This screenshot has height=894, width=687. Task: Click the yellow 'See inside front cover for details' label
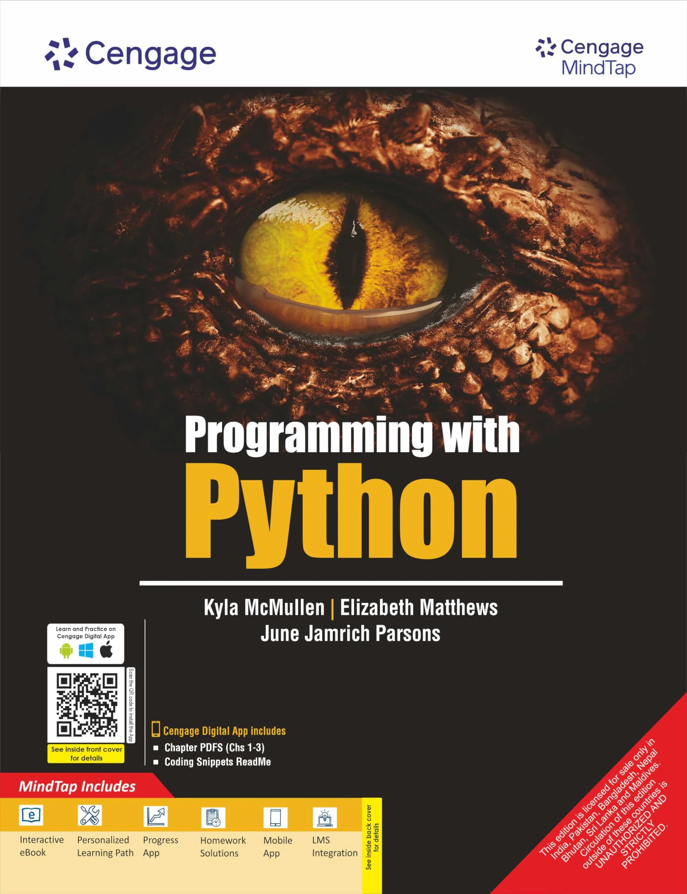(x=86, y=753)
